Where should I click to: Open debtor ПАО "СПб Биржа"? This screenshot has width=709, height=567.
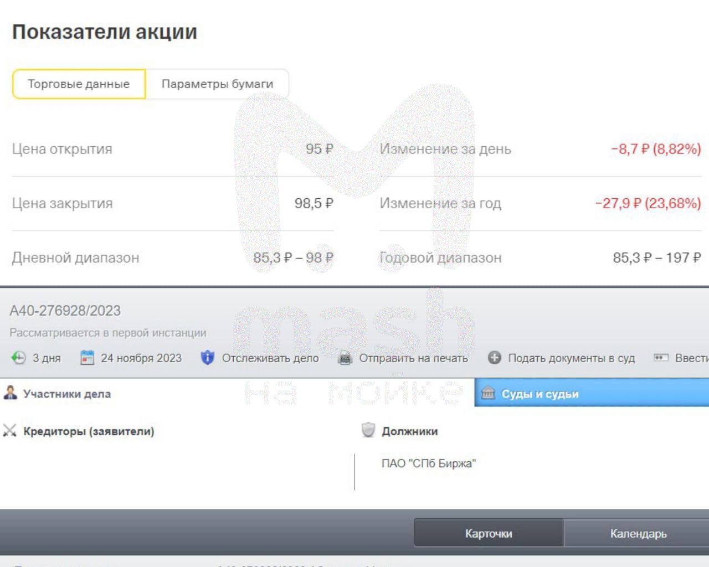coord(428,463)
